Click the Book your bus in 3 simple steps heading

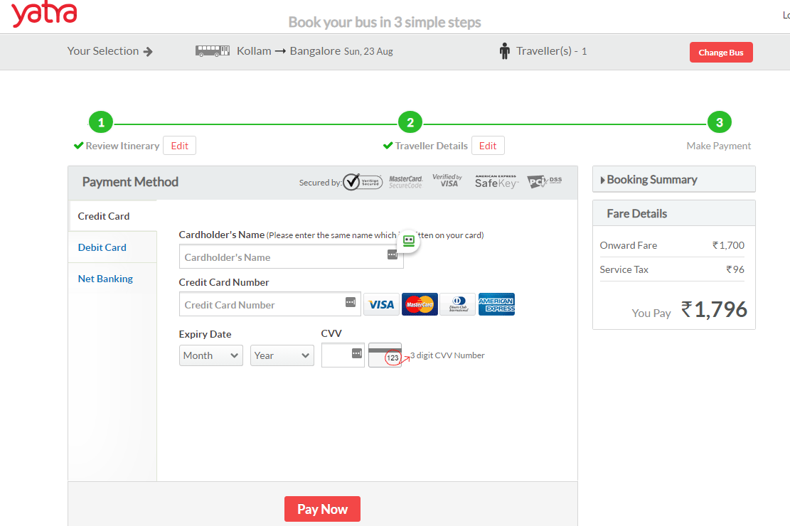point(385,22)
